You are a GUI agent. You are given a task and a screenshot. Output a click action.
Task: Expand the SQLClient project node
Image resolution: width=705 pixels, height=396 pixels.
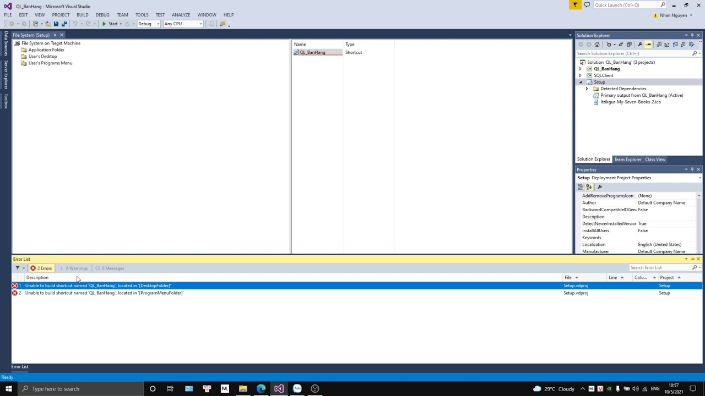580,75
